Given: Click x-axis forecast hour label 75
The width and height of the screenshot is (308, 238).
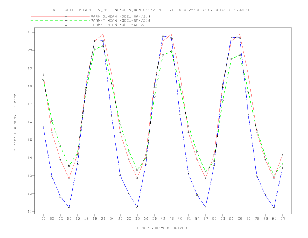Looking at the screenshot, I should pyautogui.click(x=257, y=219).
